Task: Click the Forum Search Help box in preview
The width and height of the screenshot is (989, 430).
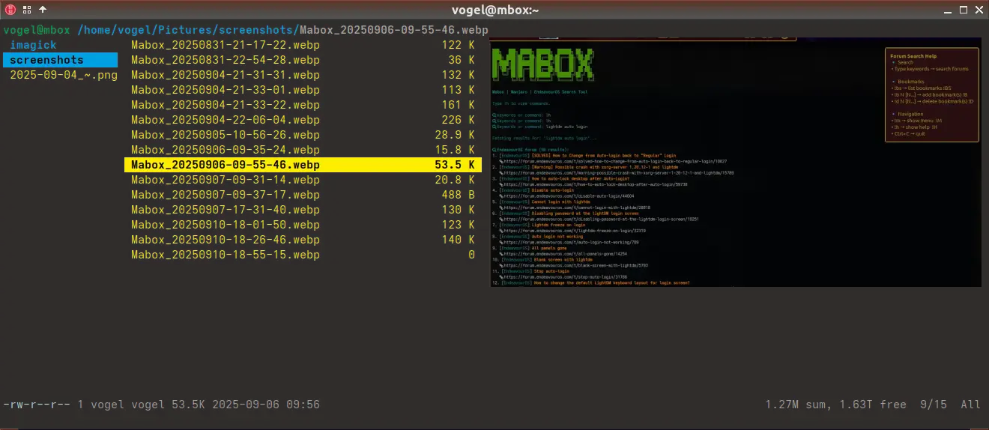Action: point(931,94)
